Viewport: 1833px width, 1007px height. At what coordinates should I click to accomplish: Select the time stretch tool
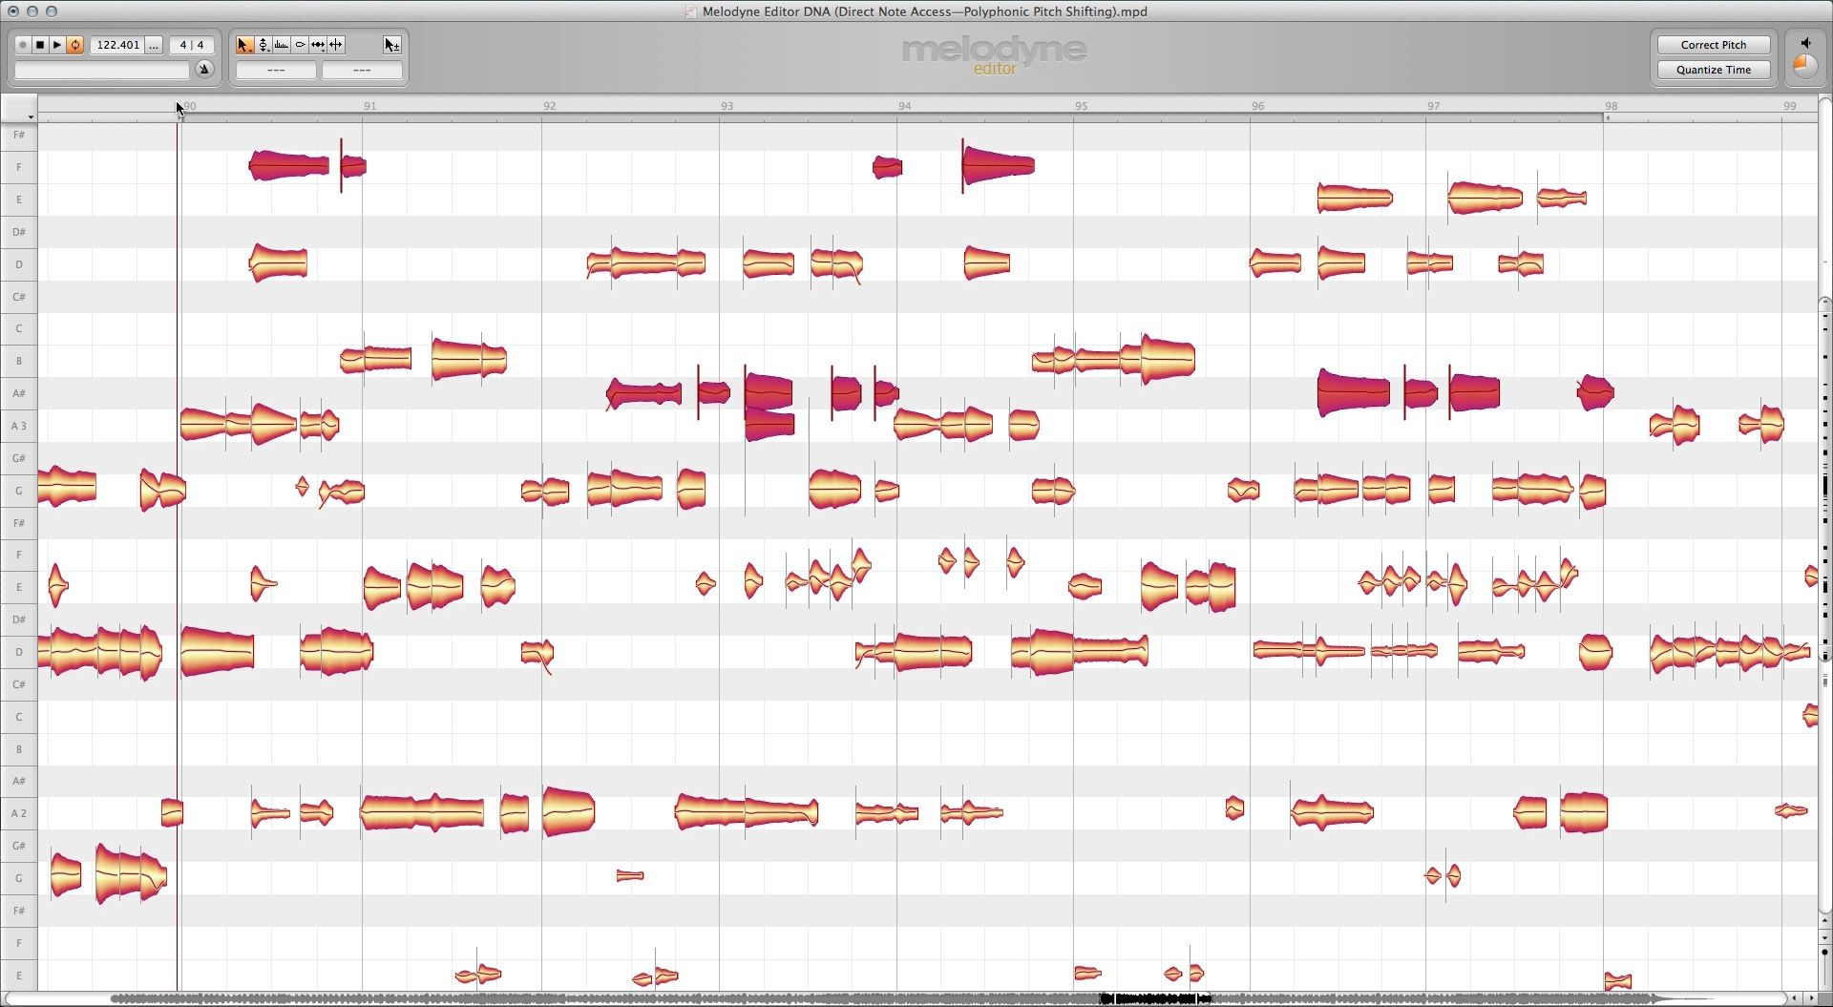[318, 45]
